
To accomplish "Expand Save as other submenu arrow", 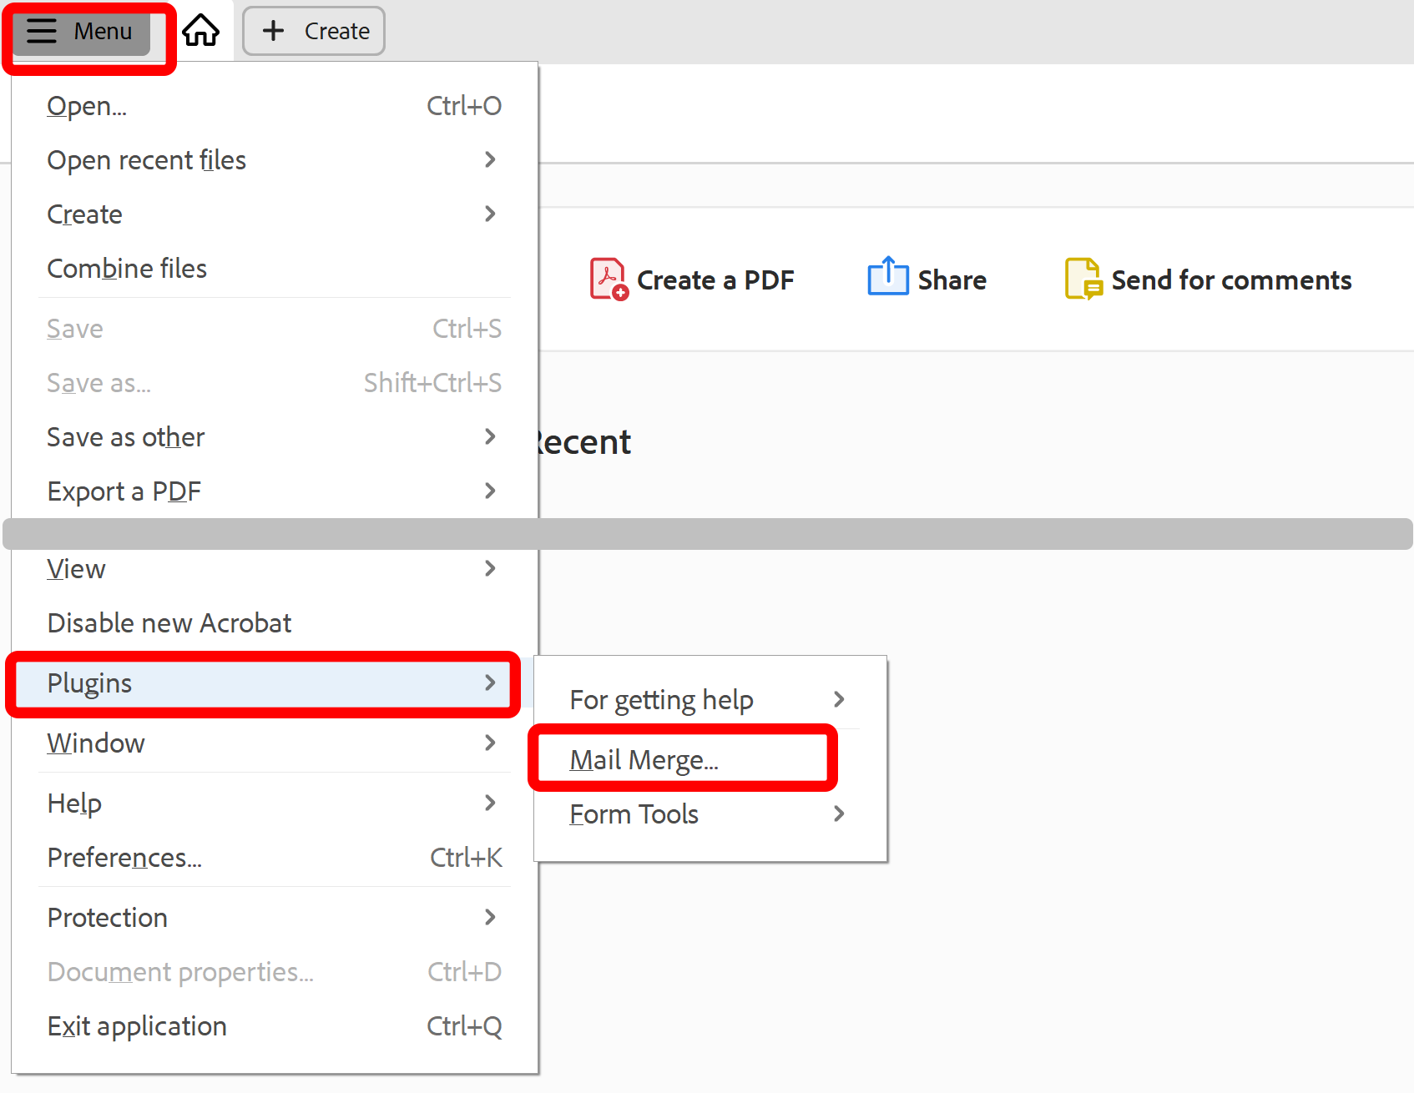I will (x=490, y=436).
